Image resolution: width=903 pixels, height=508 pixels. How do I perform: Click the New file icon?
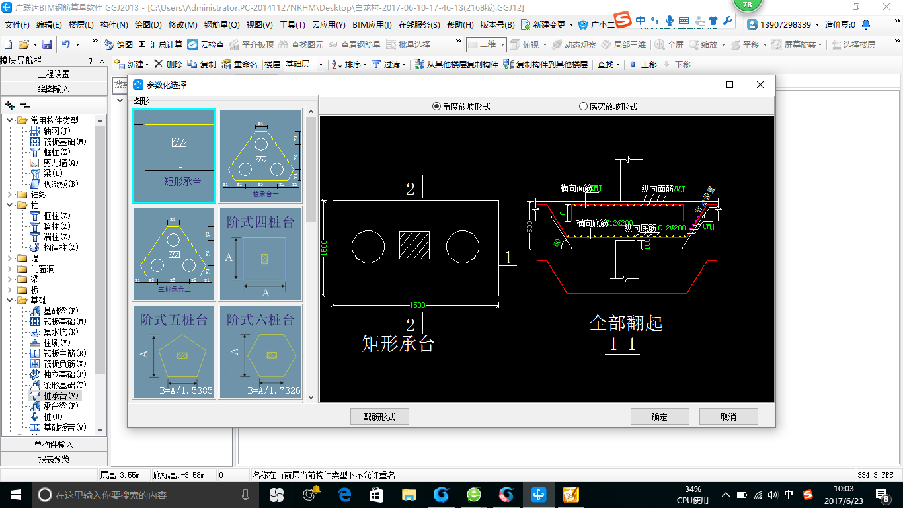(8, 44)
